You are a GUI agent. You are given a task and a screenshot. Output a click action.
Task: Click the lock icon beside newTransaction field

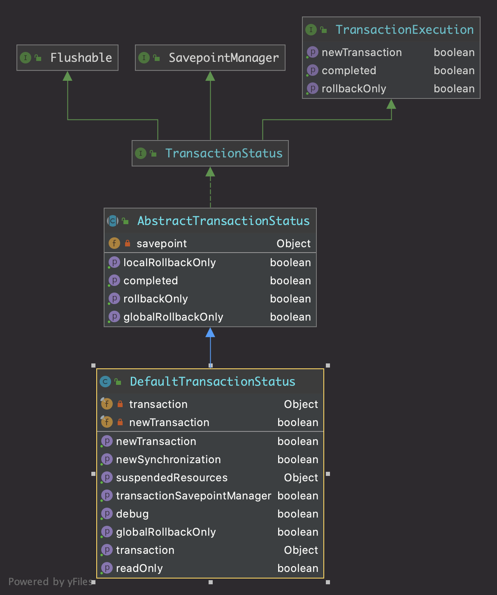120,422
